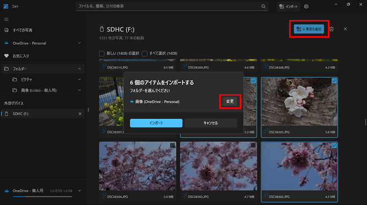Screen dimensions: 367x205
Task: Click the インポート toolbar button at top
Action: pos(288,6)
